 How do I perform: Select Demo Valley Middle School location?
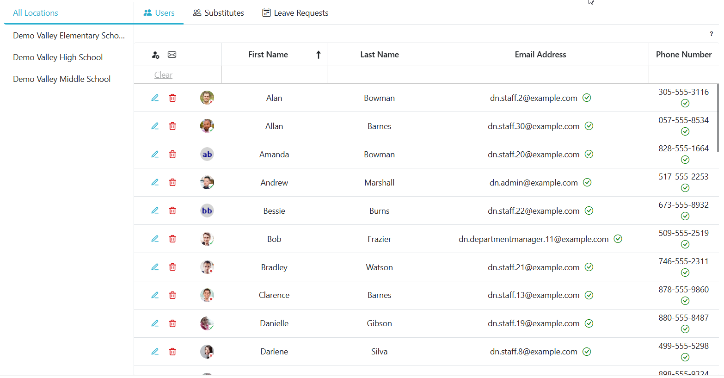tap(61, 79)
